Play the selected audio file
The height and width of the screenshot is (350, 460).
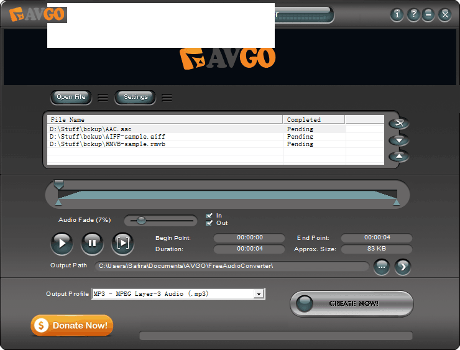click(62, 243)
